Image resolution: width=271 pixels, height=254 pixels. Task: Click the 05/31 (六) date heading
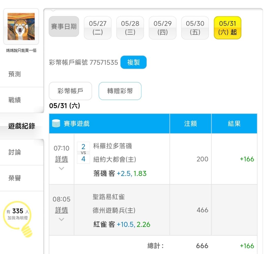65,106
